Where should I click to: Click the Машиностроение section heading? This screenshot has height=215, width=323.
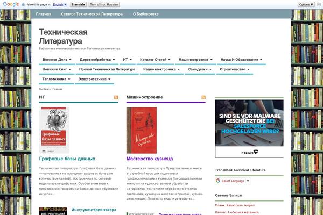145,97
